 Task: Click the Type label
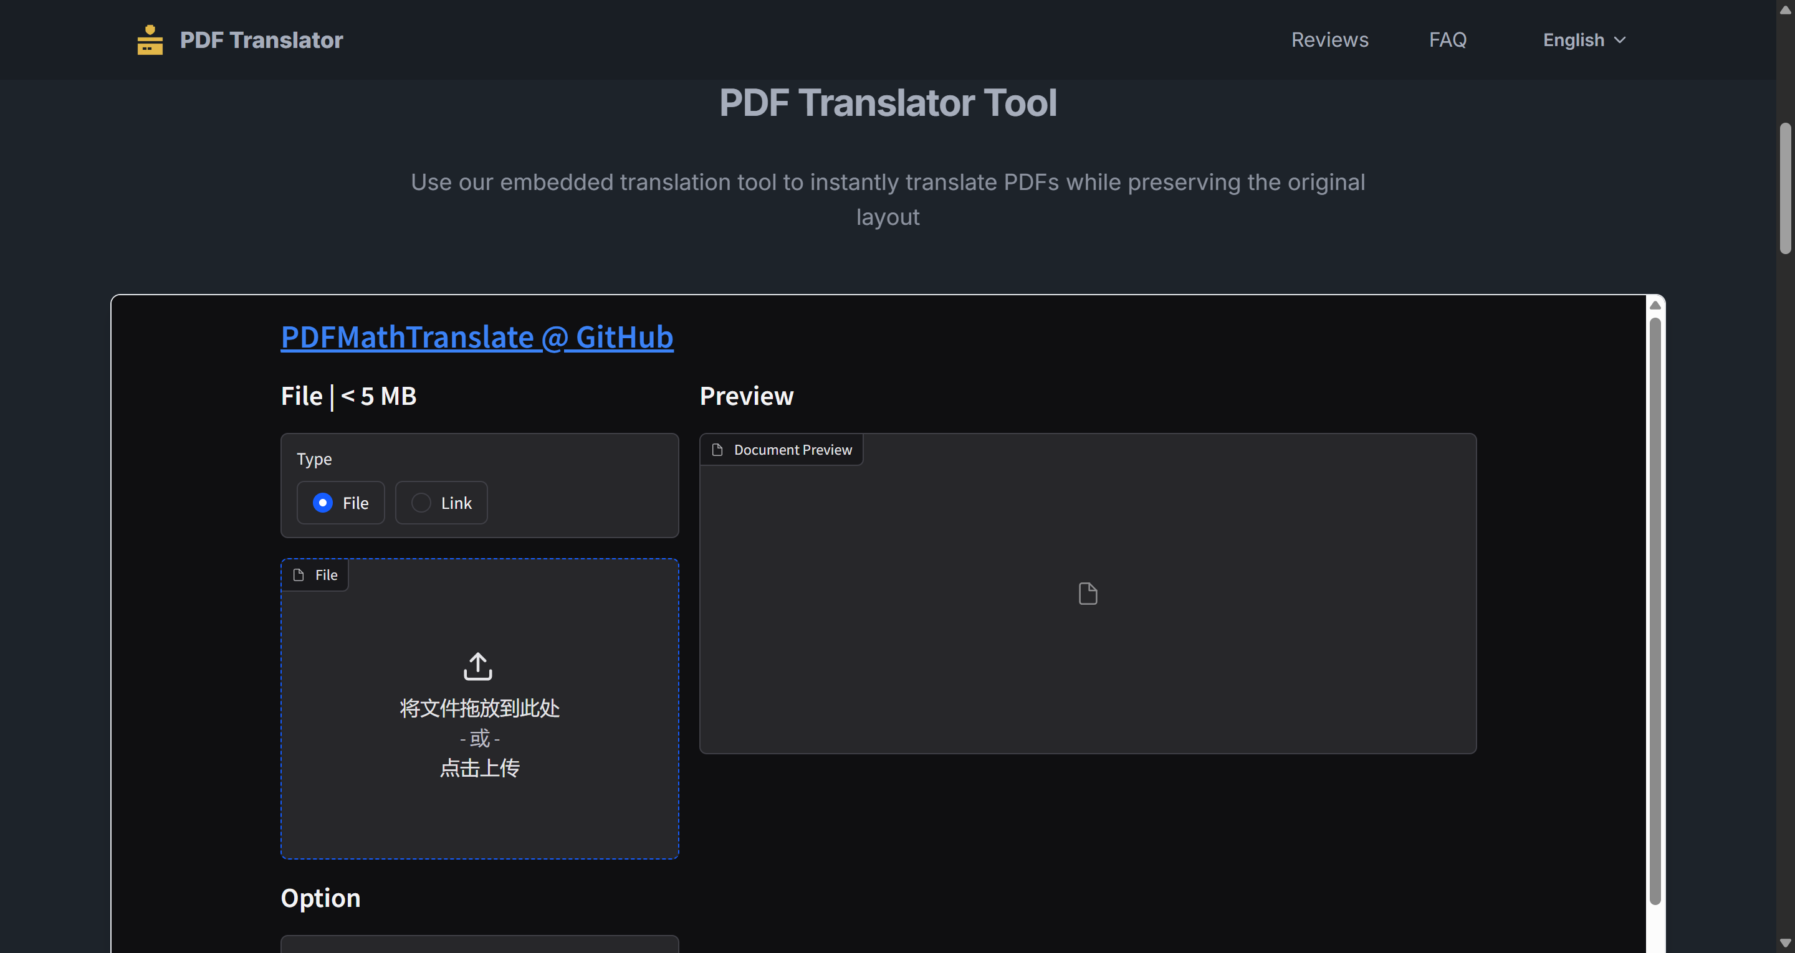[x=314, y=459]
